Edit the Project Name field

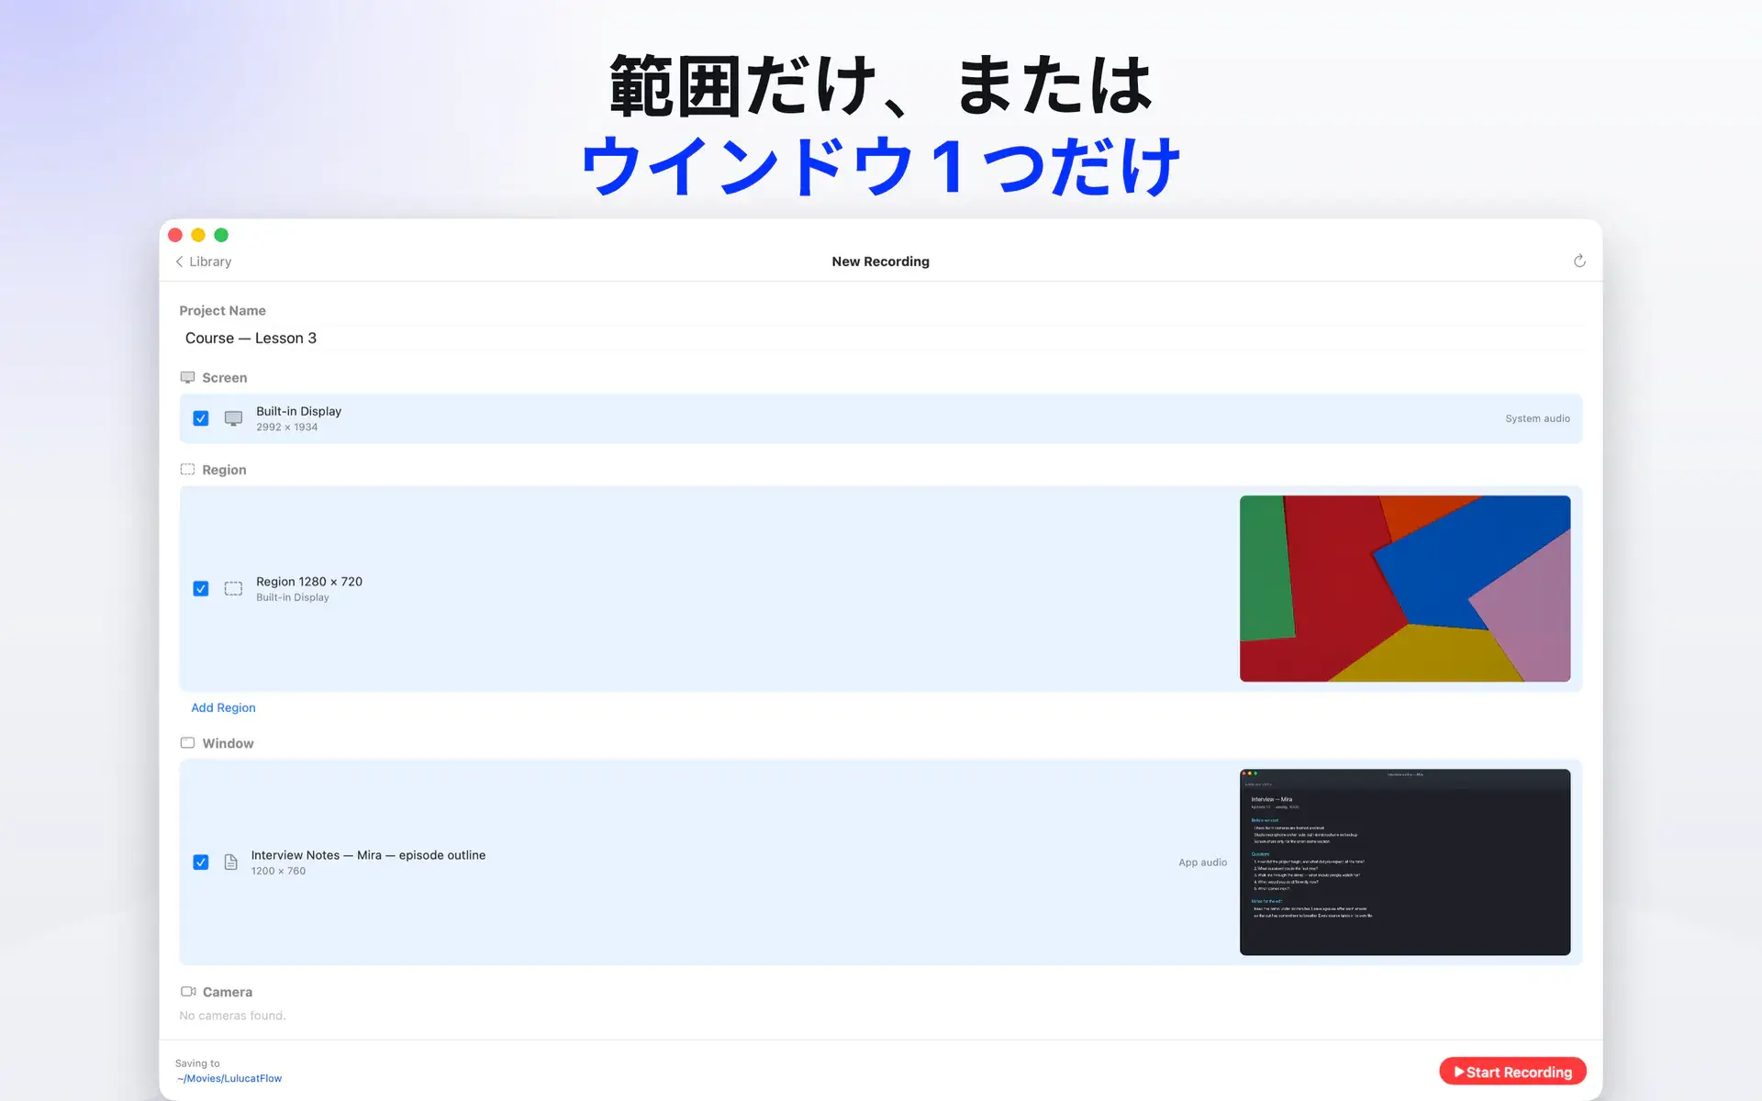tap(881, 338)
